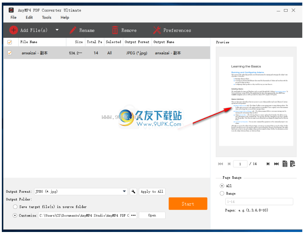Select the Customize output folder option
The height and width of the screenshot is (236, 303).
(15, 215)
